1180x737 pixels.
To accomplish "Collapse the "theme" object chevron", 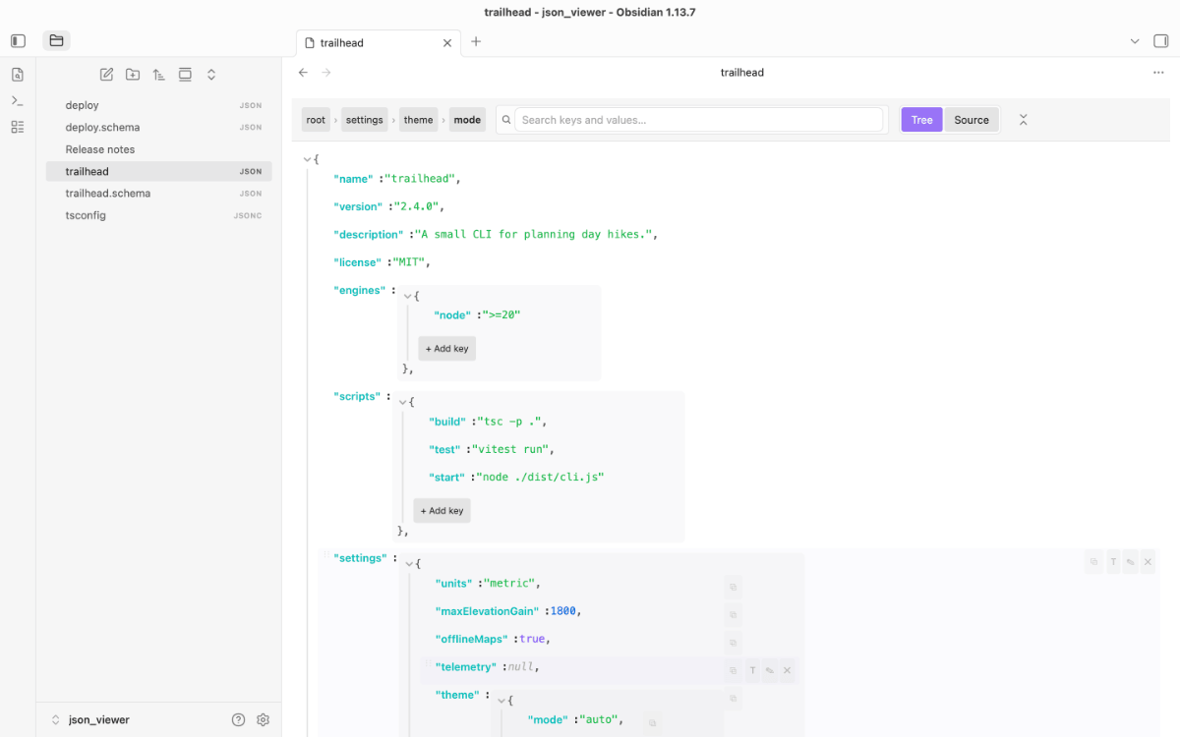I will tap(501, 701).
